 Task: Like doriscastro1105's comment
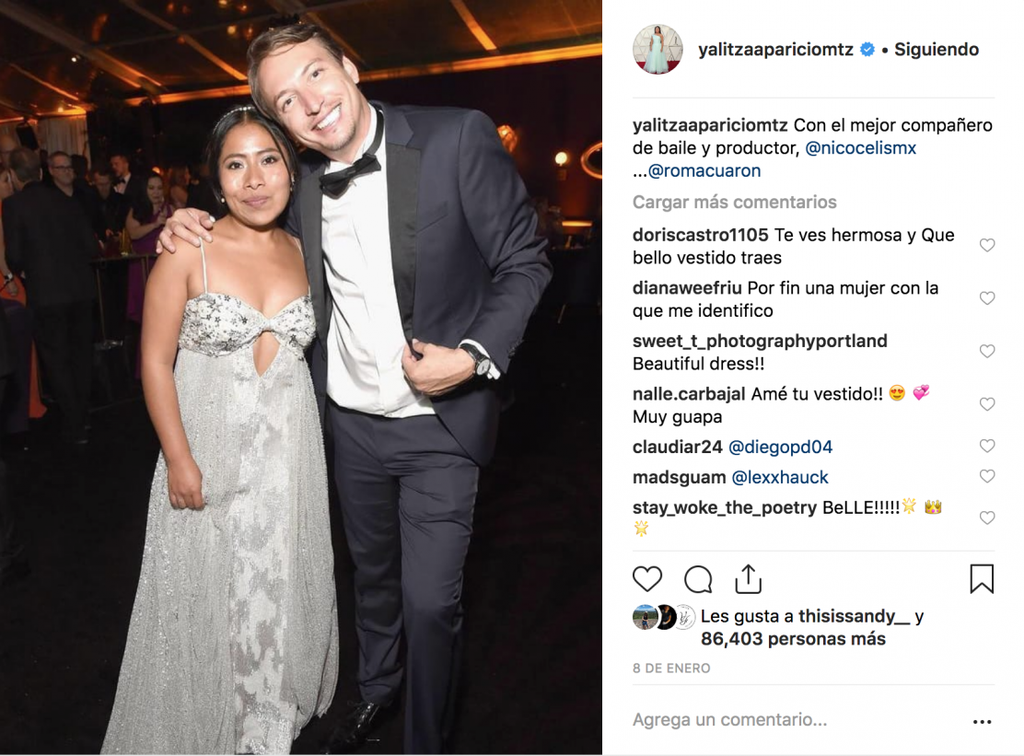click(x=987, y=246)
